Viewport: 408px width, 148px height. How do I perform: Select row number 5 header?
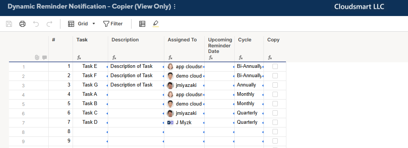pos(24,104)
